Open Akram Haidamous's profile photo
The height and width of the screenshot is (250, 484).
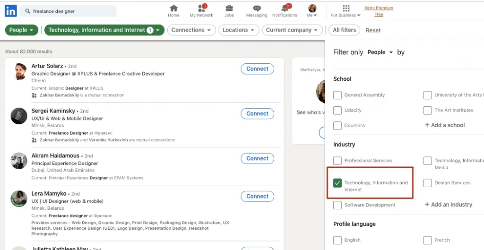pos(19,161)
